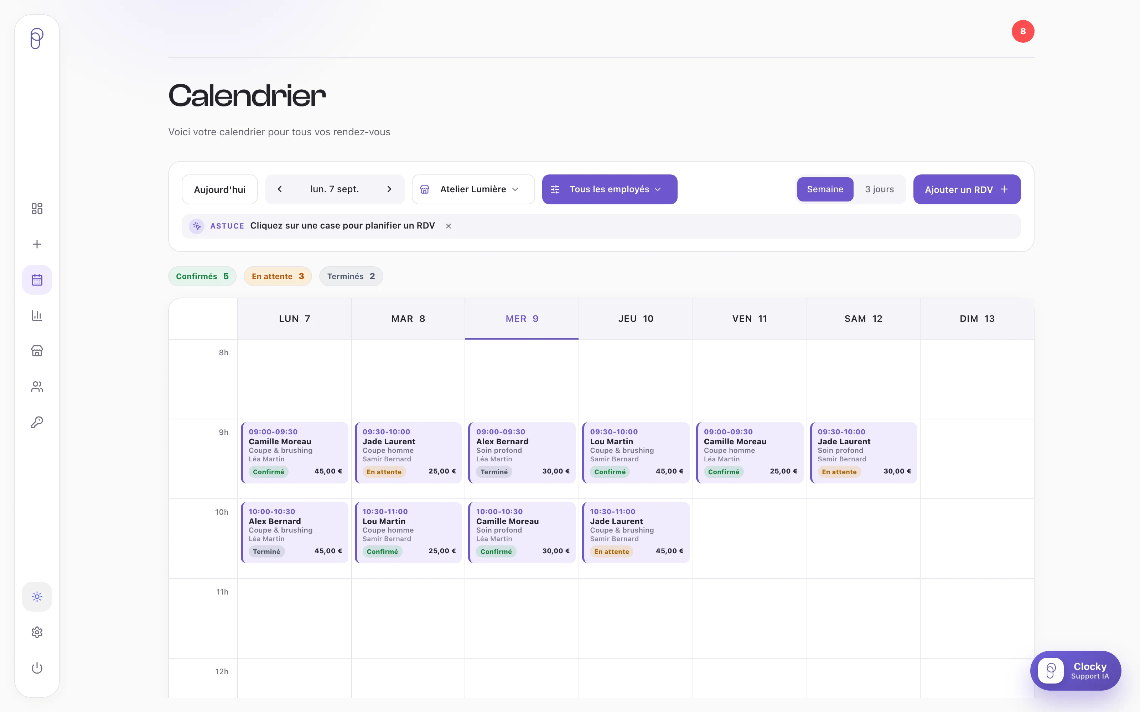Click the plus icon in the sidebar
Image resolution: width=1140 pixels, height=712 pixels.
click(x=37, y=244)
